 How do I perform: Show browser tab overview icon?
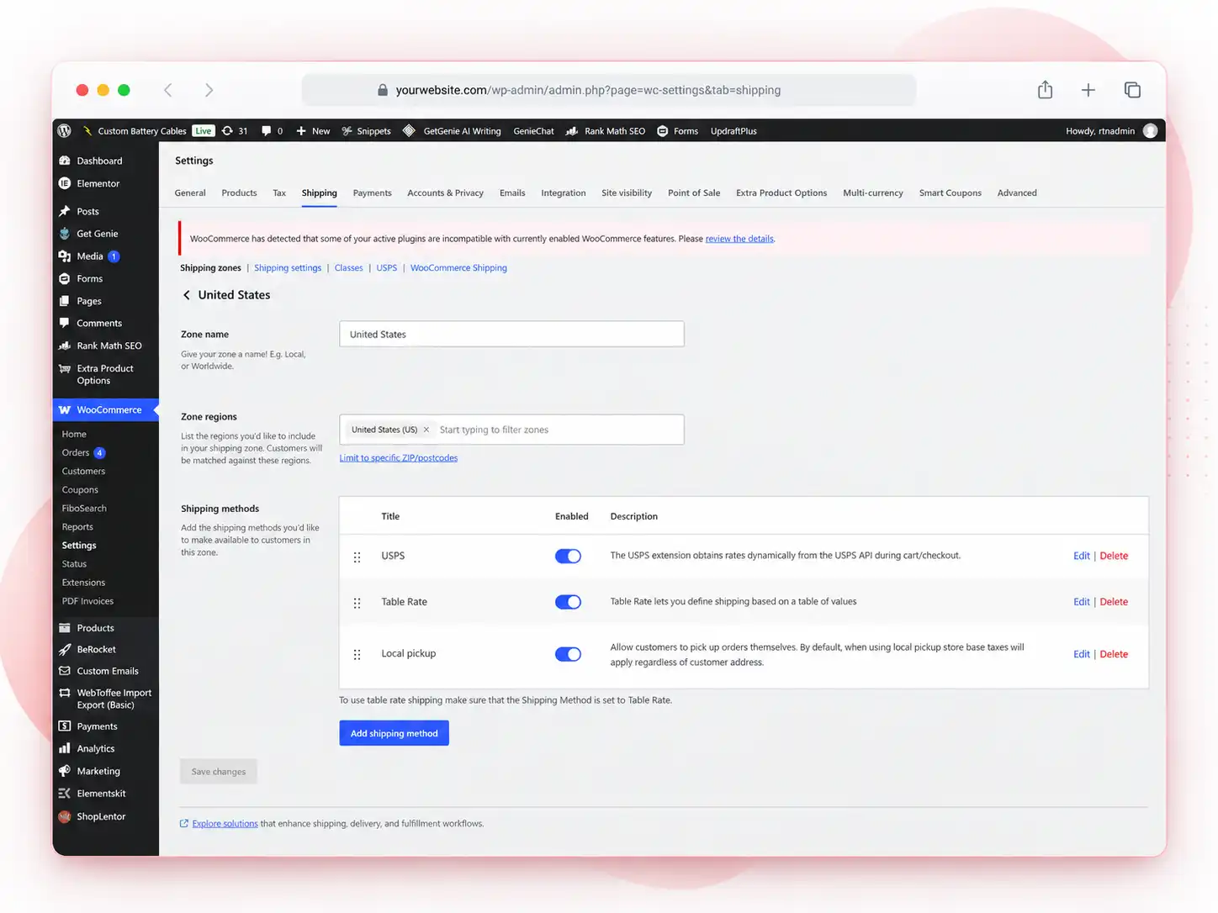[x=1132, y=90]
